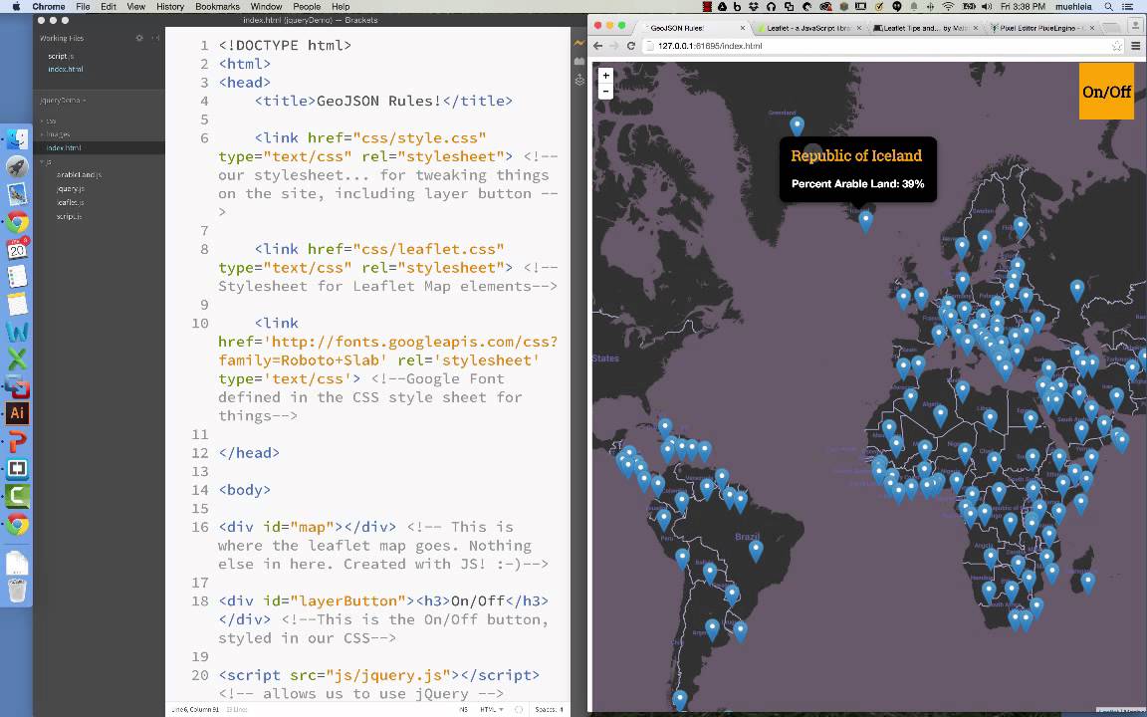Collapse the js folder in the sidebar

coord(43,162)
